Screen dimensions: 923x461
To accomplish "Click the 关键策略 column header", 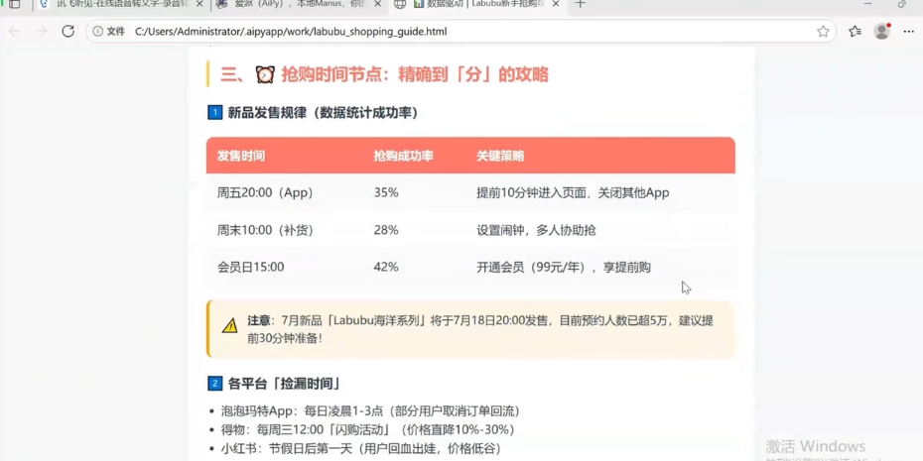I will click(500, 156).
